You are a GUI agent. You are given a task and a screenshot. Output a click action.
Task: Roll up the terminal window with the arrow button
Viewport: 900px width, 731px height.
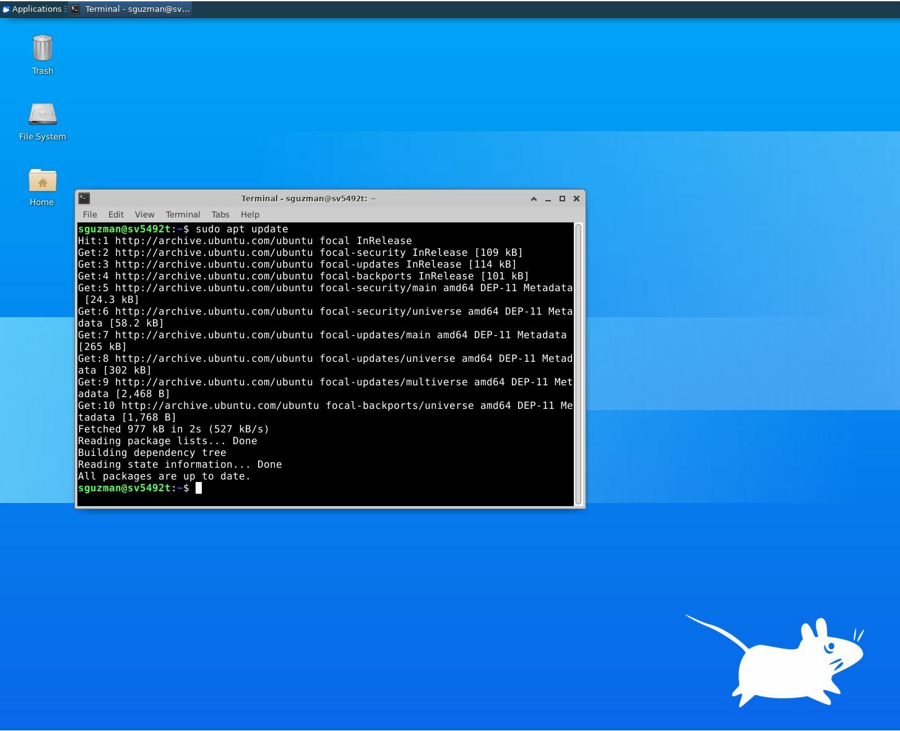pyautogui.click(x=534, y=199)
